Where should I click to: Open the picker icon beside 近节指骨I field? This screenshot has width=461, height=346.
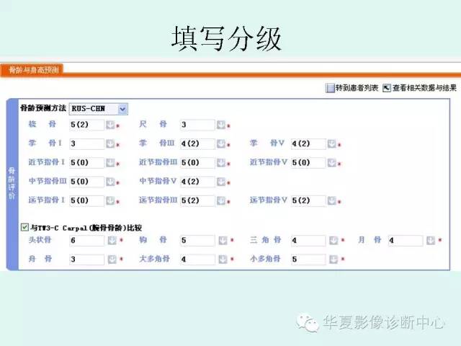(110, 163)
